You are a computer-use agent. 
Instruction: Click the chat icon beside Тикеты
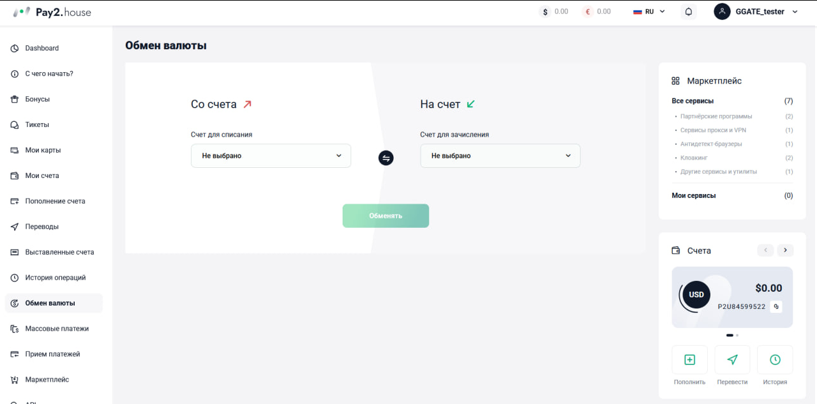(x=15, y=125)
